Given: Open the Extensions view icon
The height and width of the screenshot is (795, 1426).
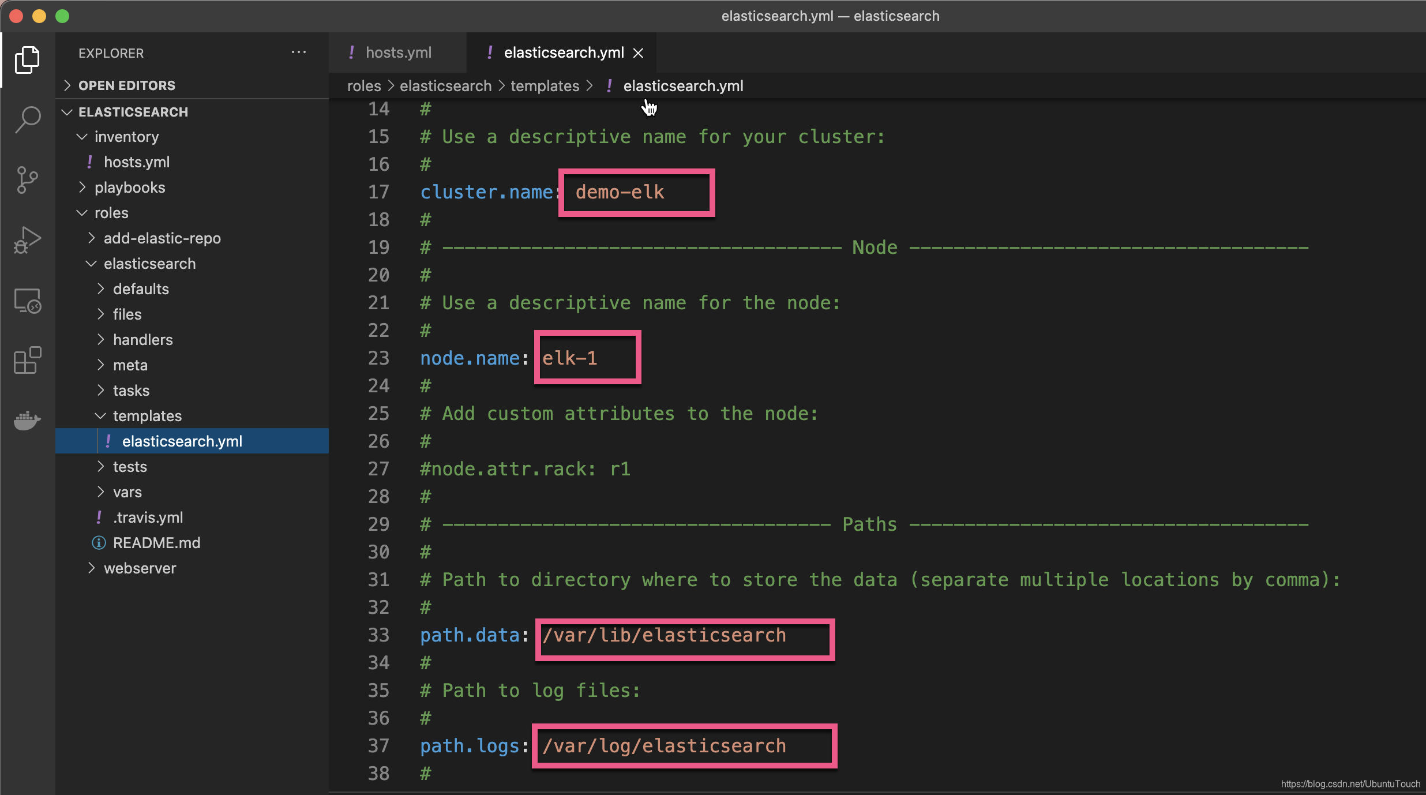Looking at the screenshot, I should (27, 361).
